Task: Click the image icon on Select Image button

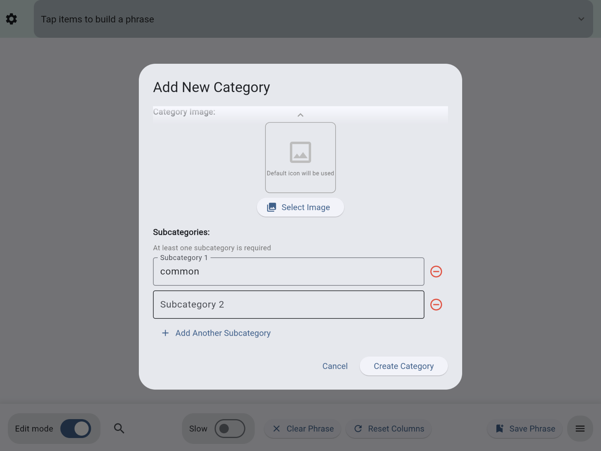Action: point(271,207)
